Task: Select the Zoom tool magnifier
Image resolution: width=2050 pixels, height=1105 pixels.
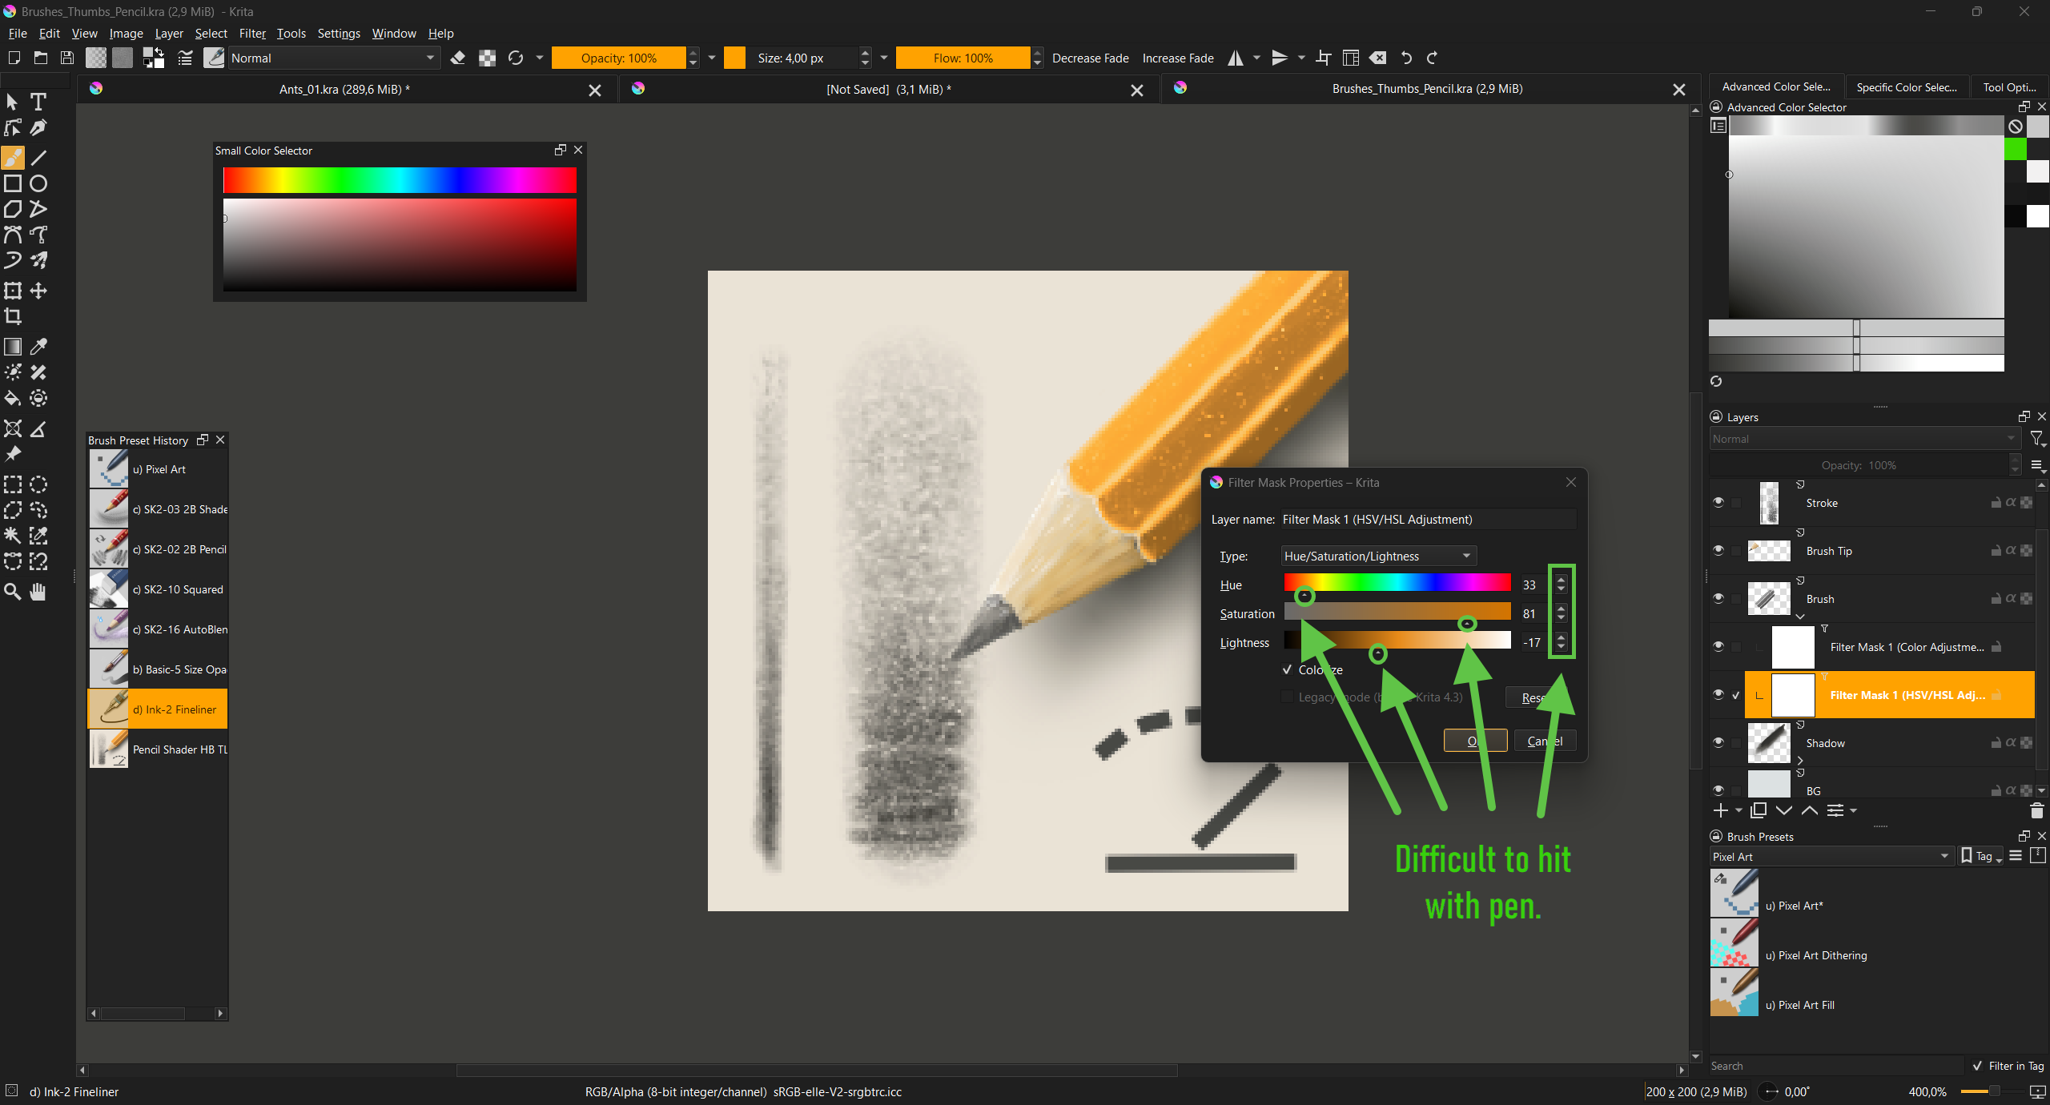Action: [x=13, y=592]
